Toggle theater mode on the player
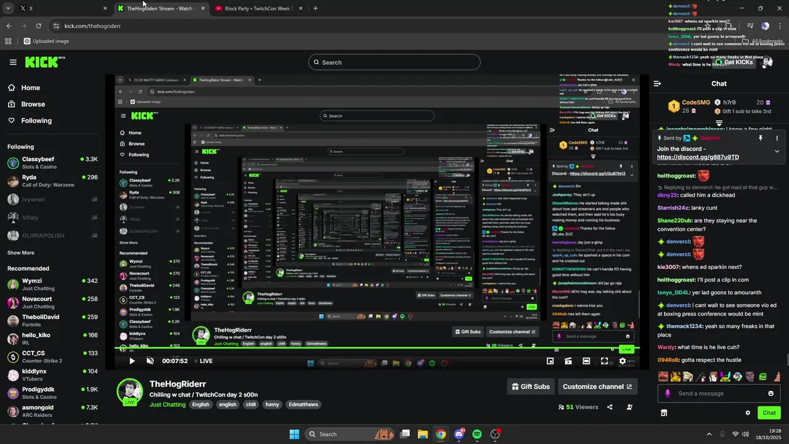The height and width of the screenshot is (444, 789). coord(586,361)
